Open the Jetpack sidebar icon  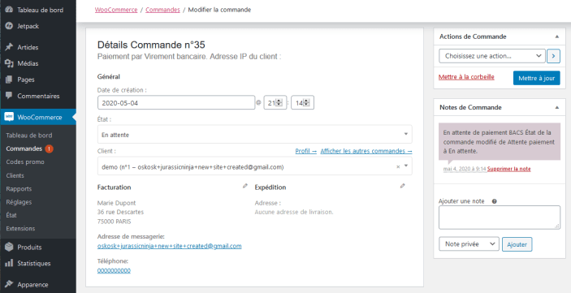coord(9,26)
